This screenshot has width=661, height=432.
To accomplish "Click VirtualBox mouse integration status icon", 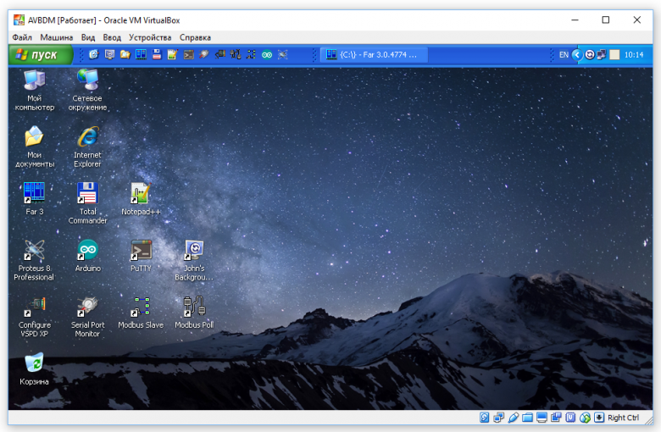I will click(585, 418).
